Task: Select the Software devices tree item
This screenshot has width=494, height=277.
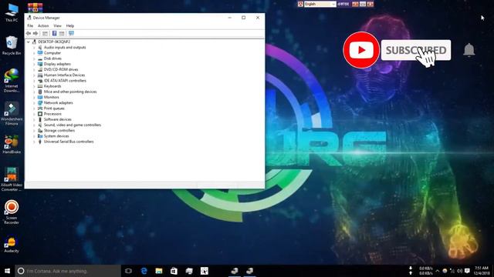Action: (58, 119)
